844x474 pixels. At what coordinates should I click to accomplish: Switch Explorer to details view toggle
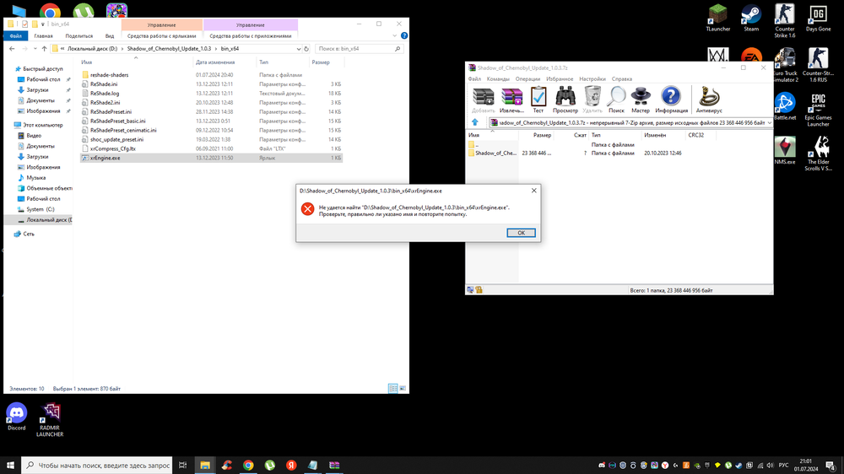tap(393, 389)
